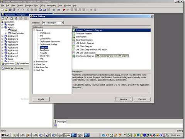The height and width of the screenshot is (139, 185).
Task: Open the Tools menu
Action: click(x=60, y=5)
